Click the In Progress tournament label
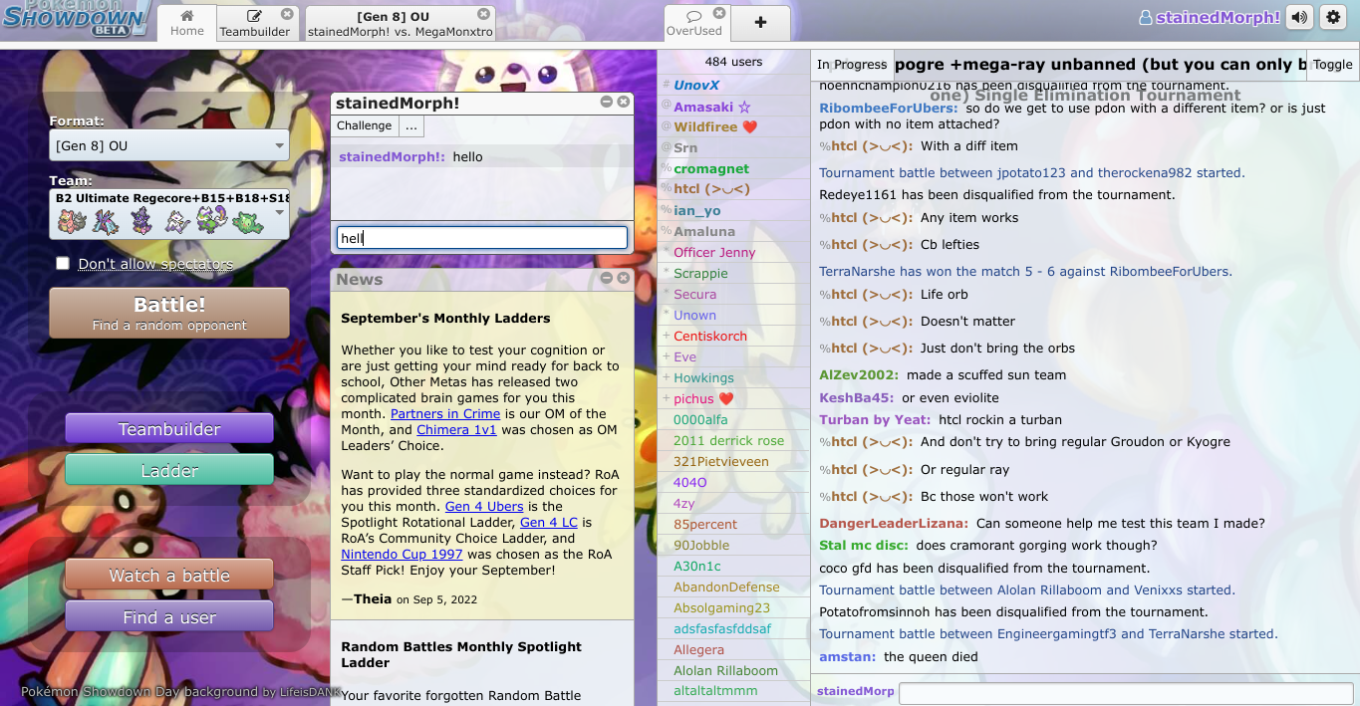This screenshot has width=1360, height=706. click(x=852, y=65)
